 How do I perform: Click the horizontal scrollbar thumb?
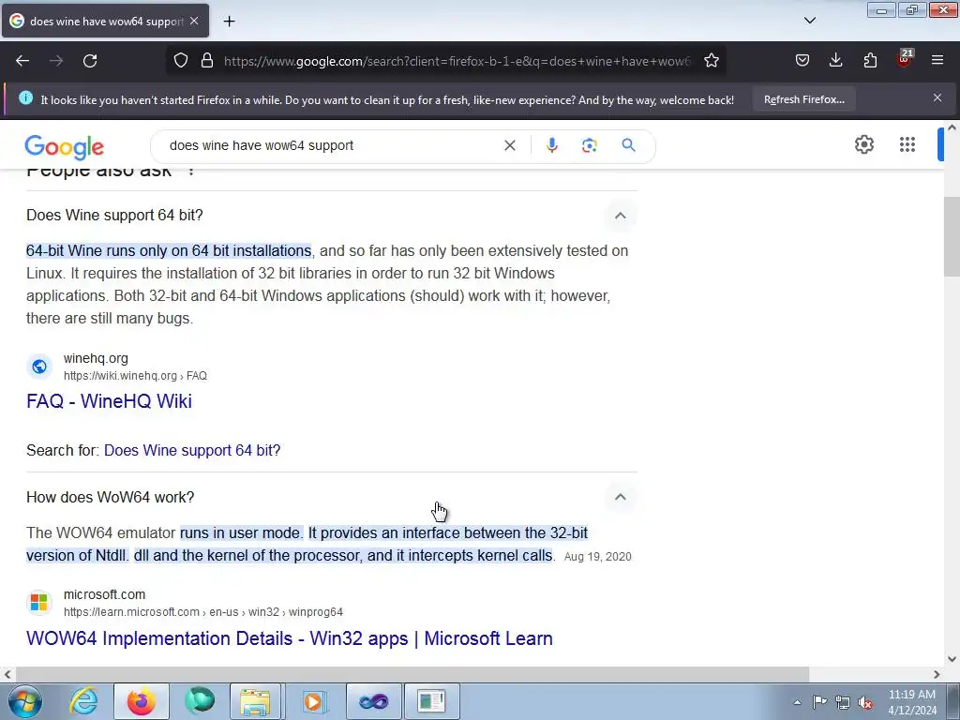pos(412,674)
